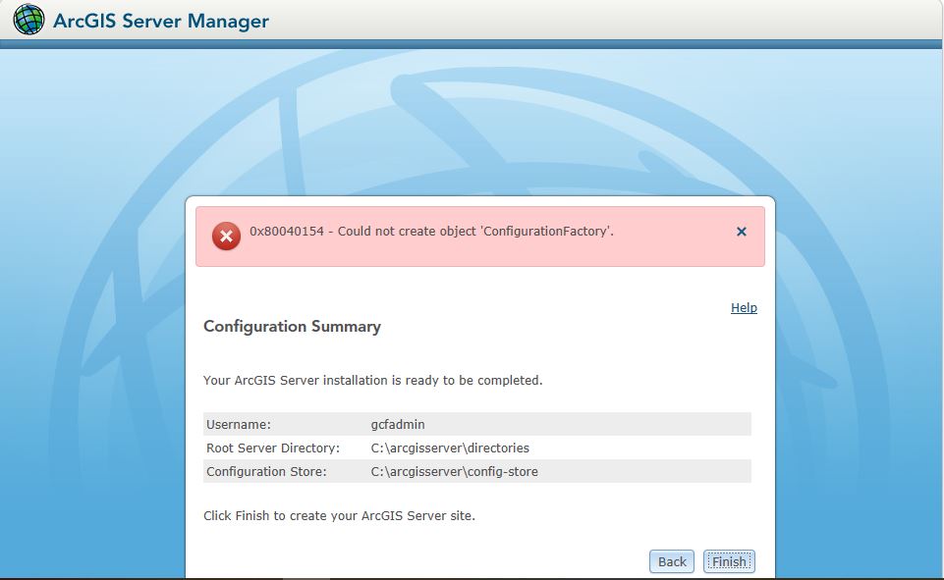Open the Help link
This screenshot has height=580, width=944.
pos(744,307)
